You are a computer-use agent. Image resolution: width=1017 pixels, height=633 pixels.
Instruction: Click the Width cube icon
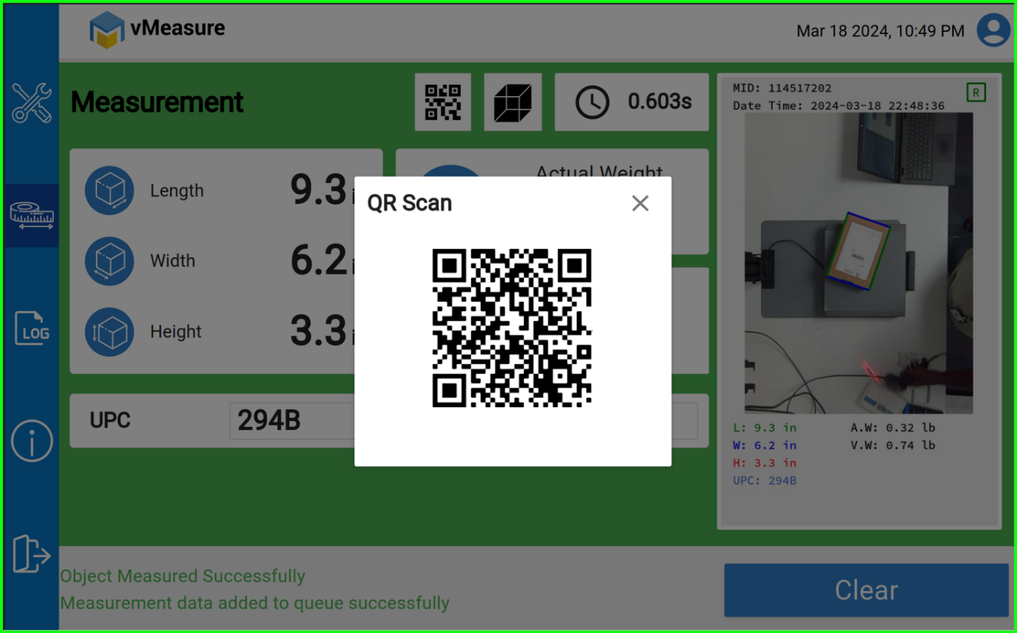point(109,261)
